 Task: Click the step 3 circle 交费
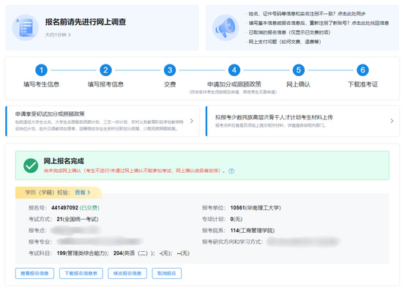(x=170, y=70)
